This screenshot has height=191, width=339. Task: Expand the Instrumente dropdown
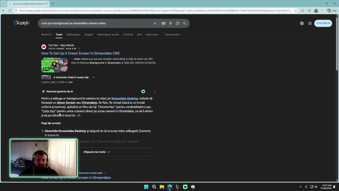pyautogui.click(x=173, y=34)
